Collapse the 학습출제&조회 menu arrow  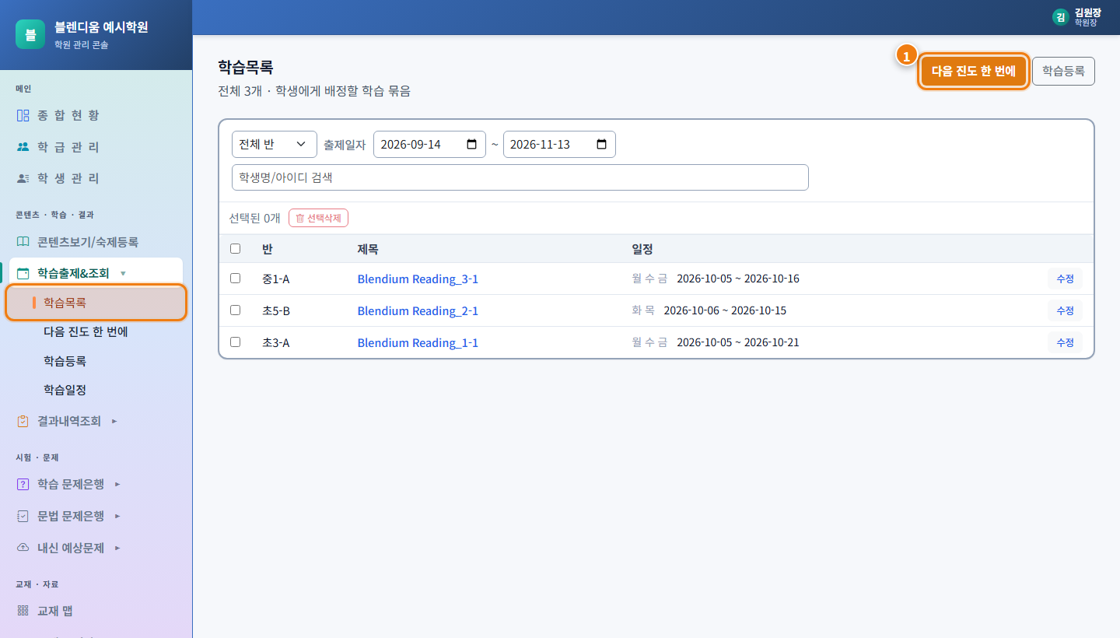tap(123, 273)
